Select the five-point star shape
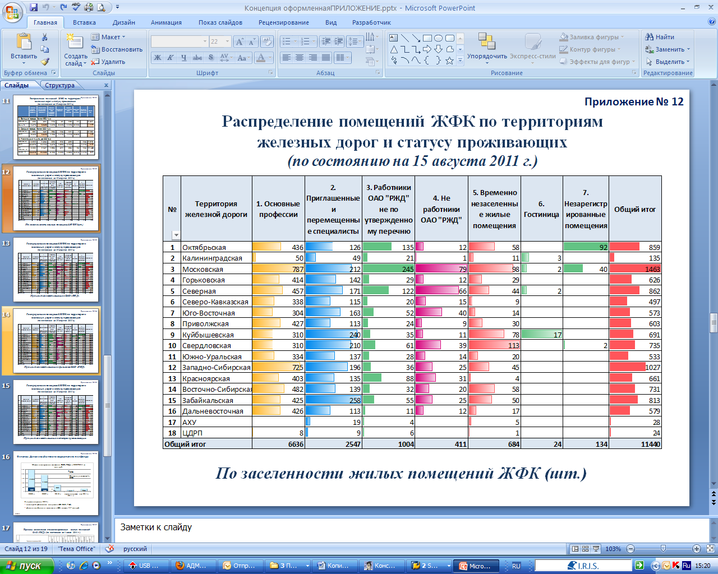This screenshot has height=574, width=718. 449,61
